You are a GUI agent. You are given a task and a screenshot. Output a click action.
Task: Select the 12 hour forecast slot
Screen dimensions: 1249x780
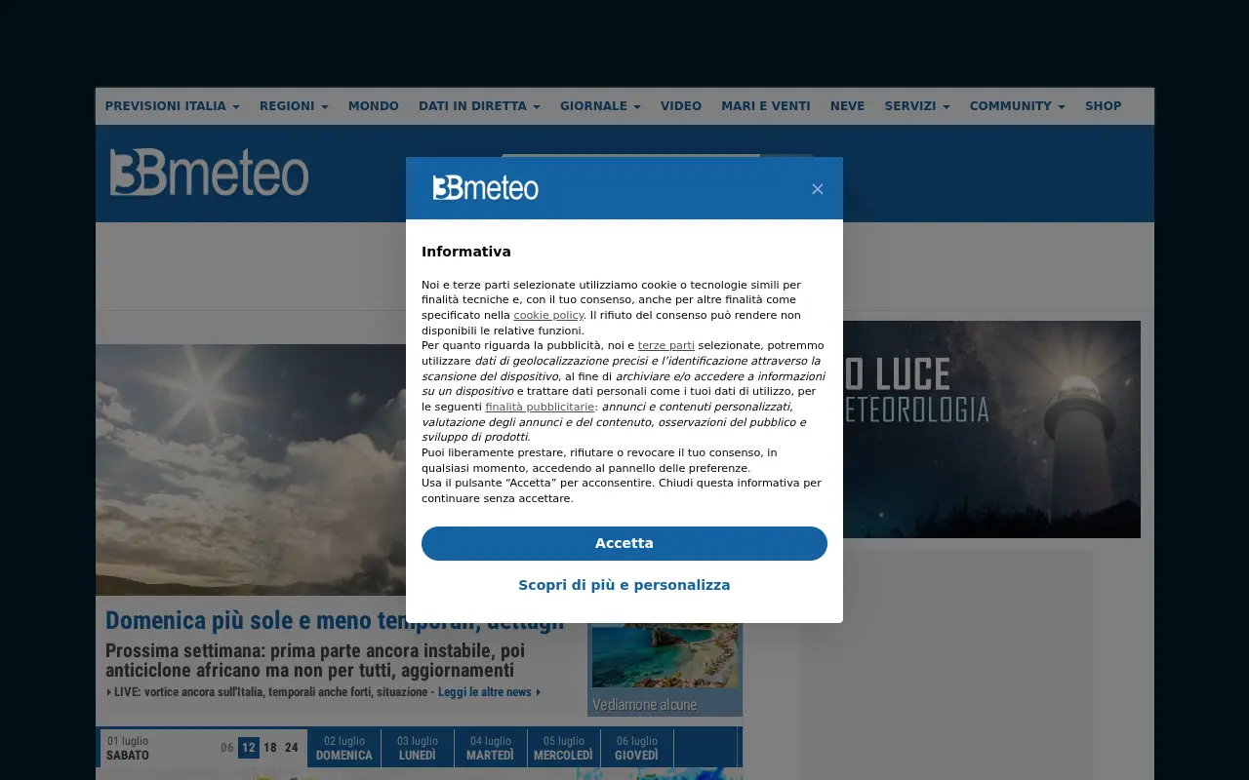point(249,748)
